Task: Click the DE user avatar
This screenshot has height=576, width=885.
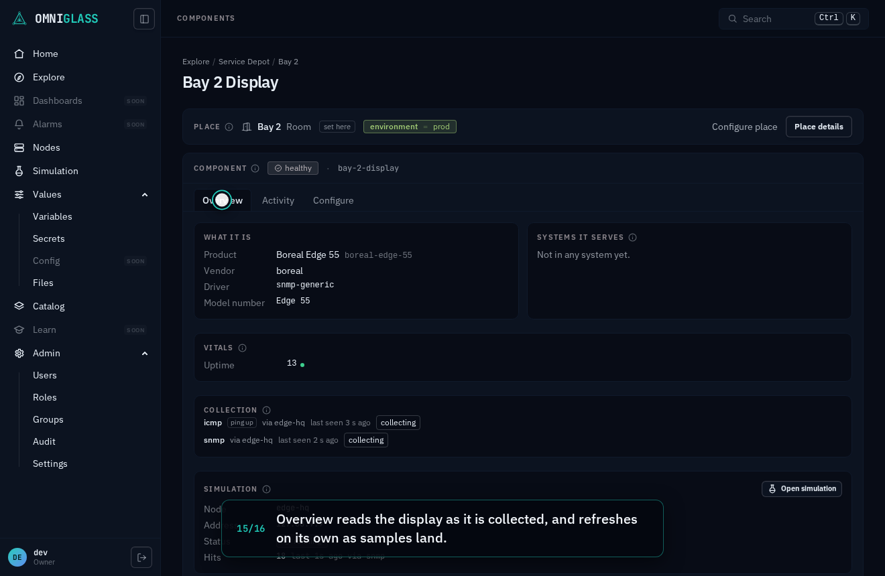Action: click(17, 557)
